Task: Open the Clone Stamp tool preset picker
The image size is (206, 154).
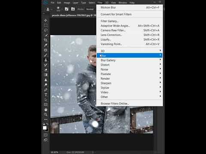Action: point(48,9)
